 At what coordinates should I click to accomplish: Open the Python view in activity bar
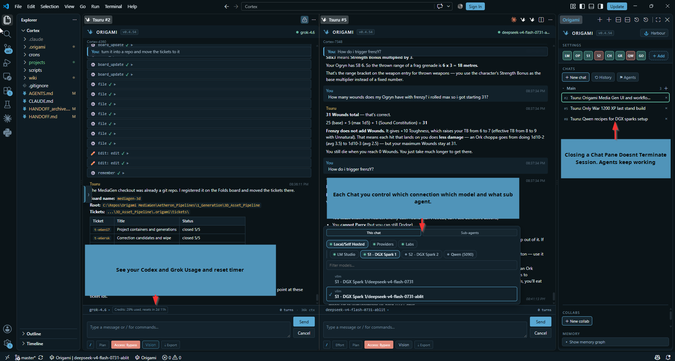pos(7,133)
